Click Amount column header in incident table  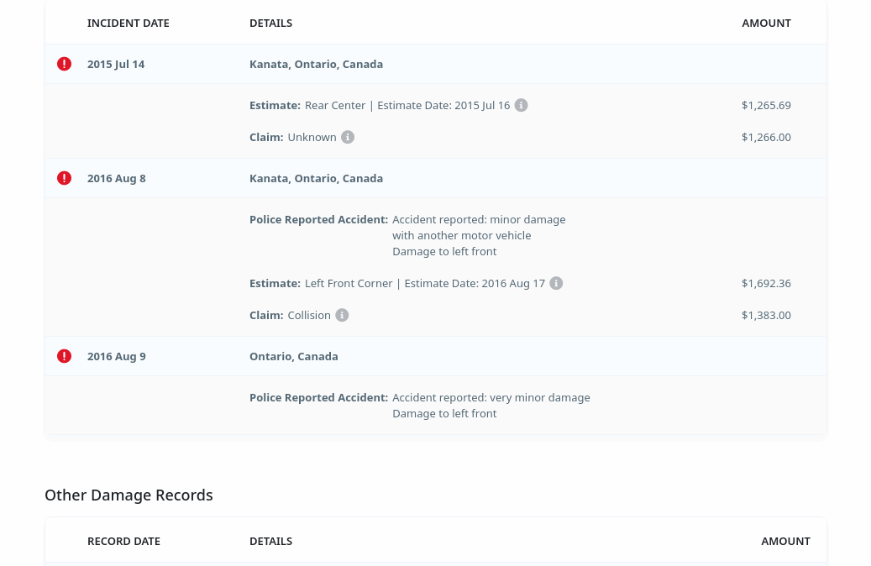point(766,23)
